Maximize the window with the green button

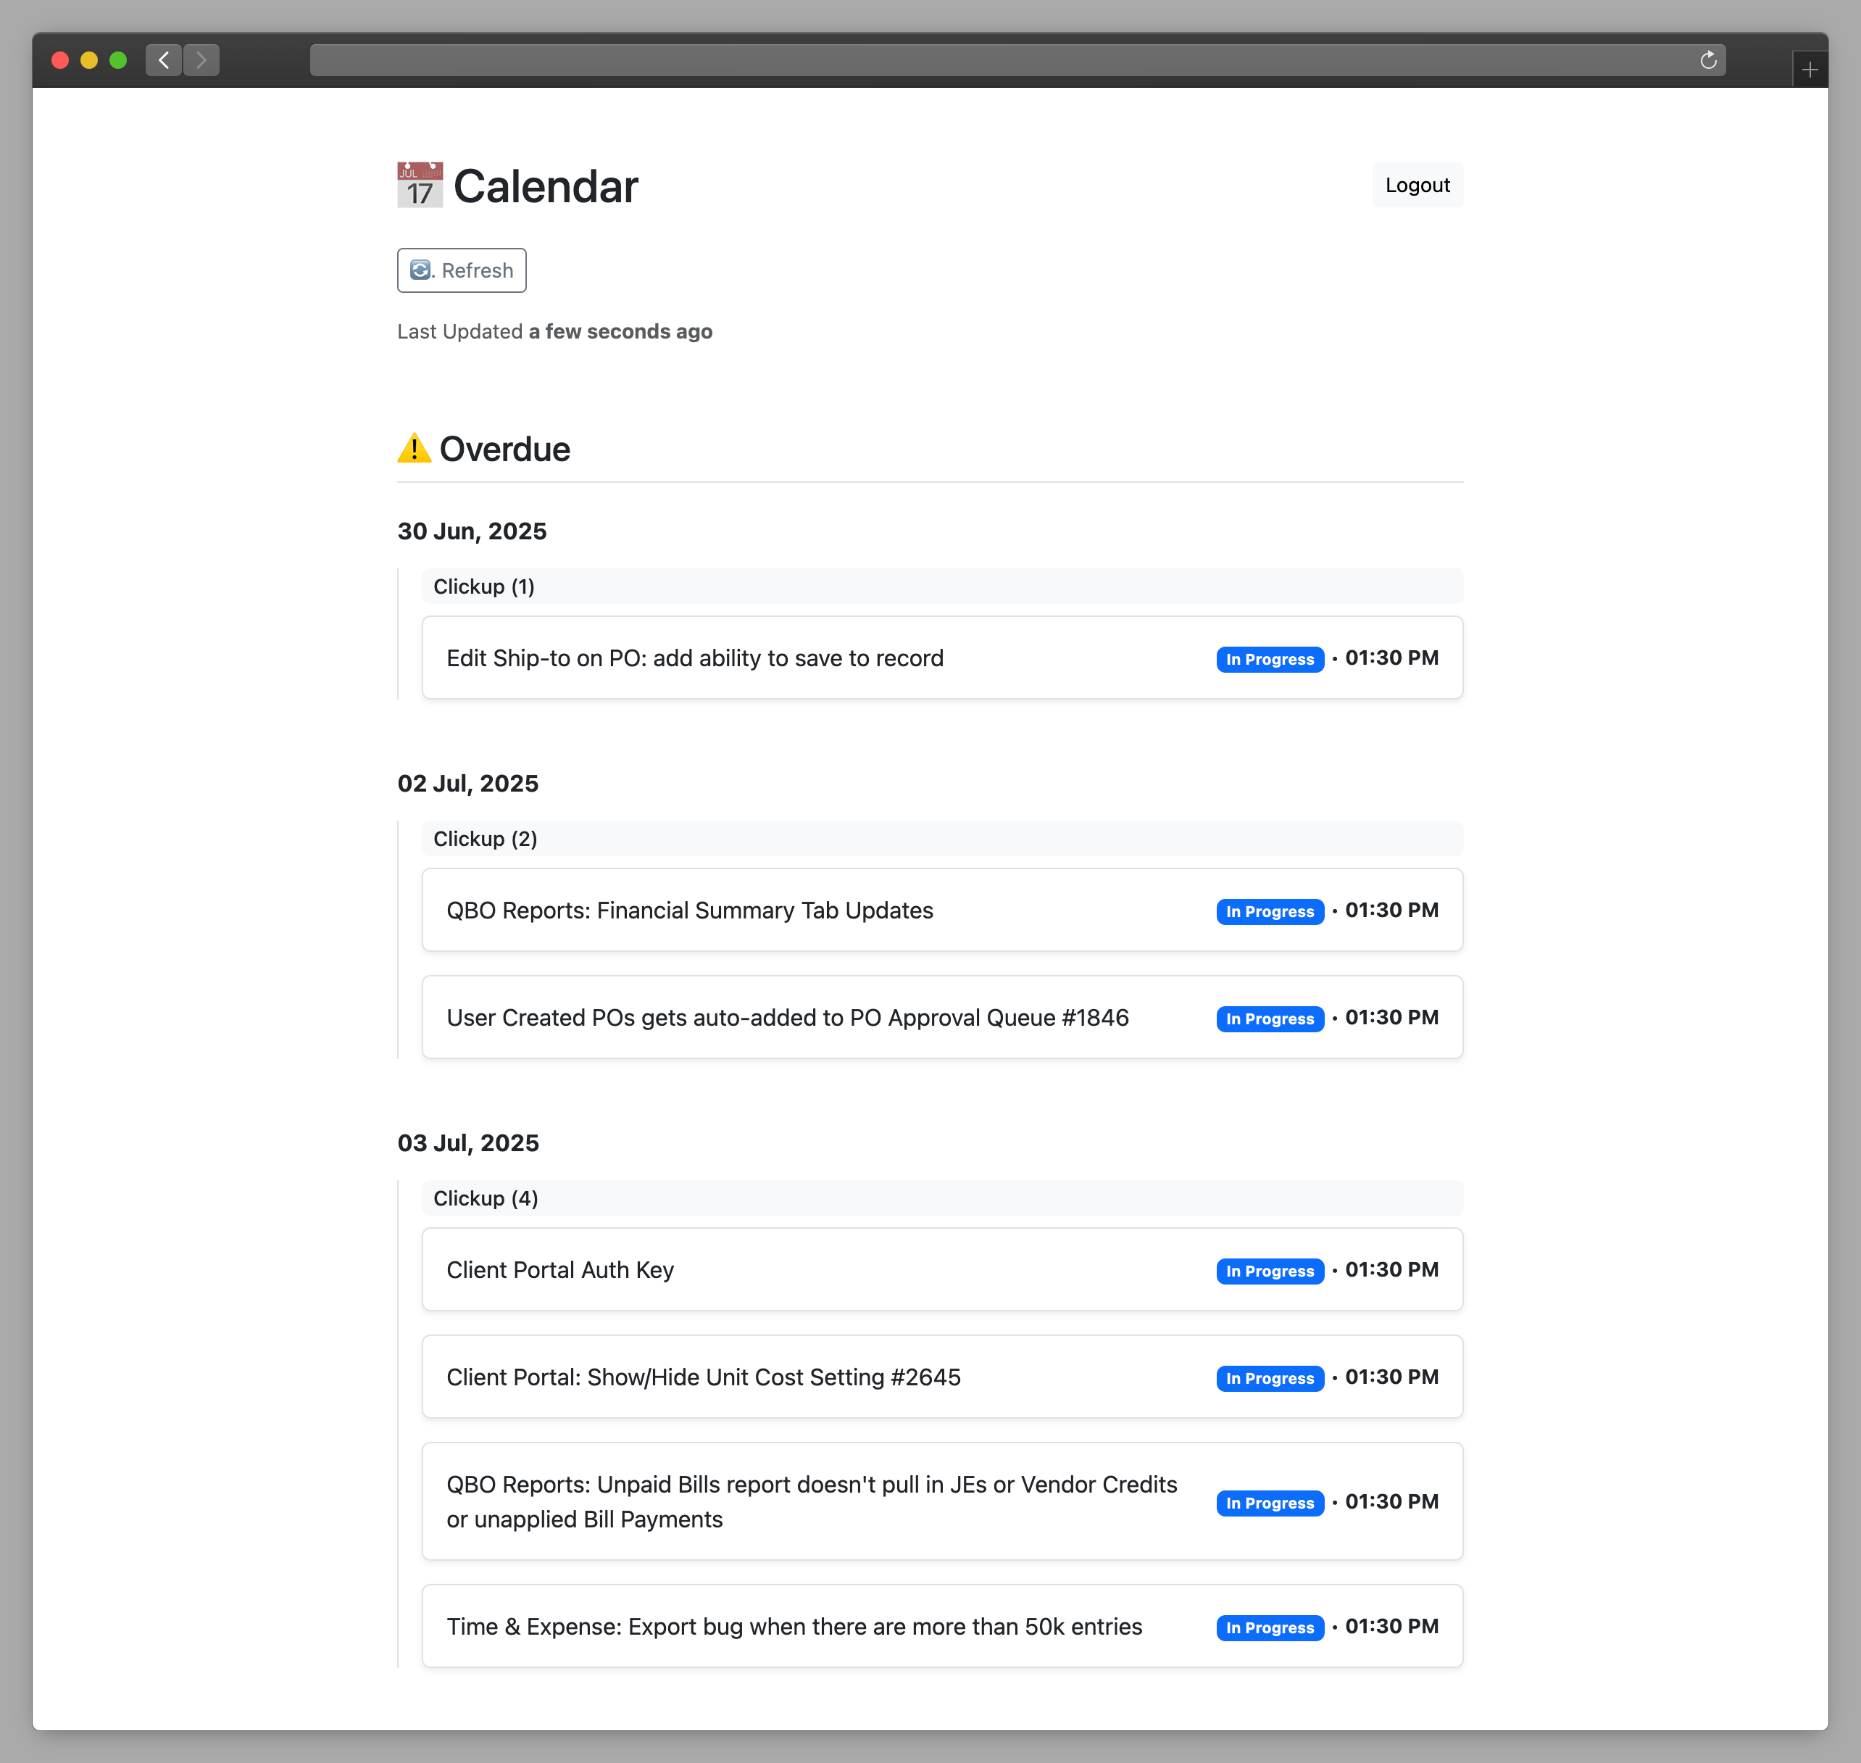(118, 60)
